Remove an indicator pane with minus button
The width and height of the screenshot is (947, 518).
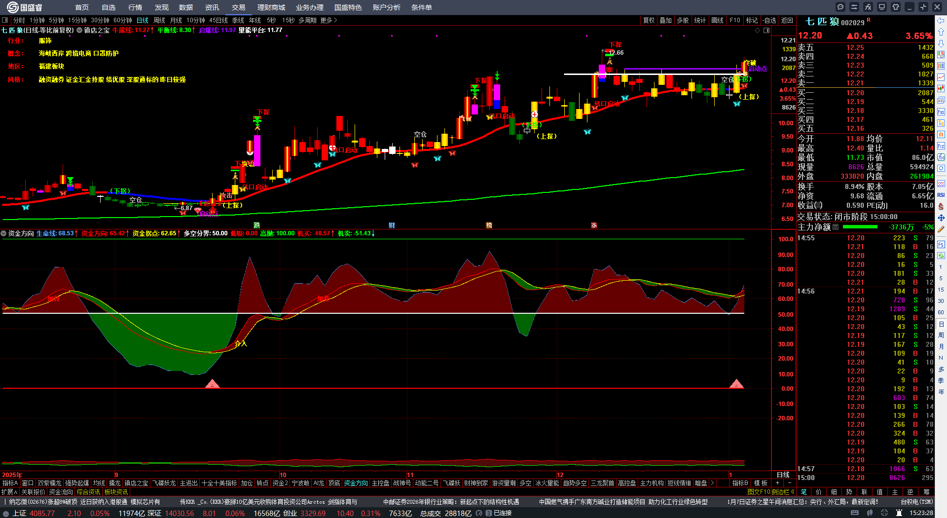click(790, 483)
